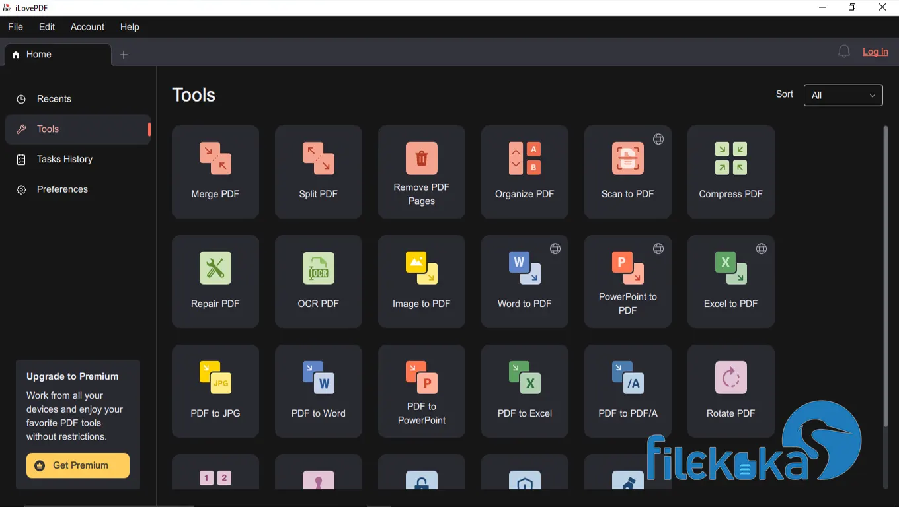Click the globe icon on Word to PDF
Viewport: 899px width, 507px height.
(555, 249)
